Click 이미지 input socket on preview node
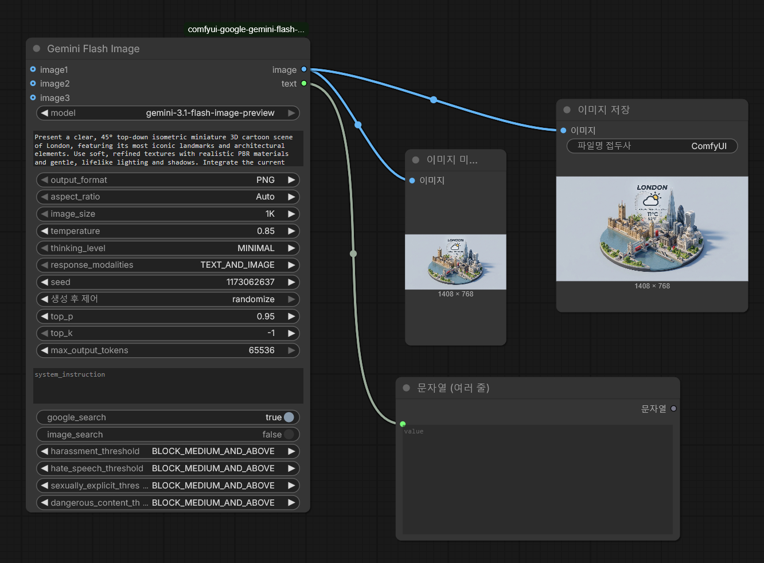Viewport: 764px width, 563px height. (412, 181)
